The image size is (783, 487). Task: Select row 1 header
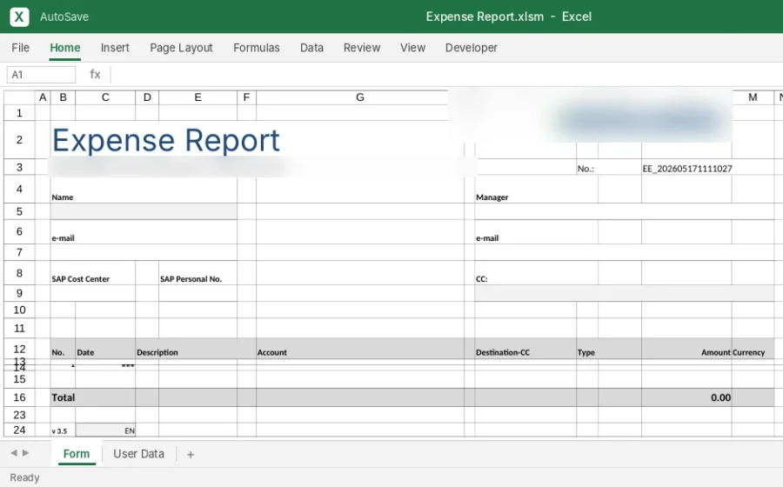click(19, 113)
